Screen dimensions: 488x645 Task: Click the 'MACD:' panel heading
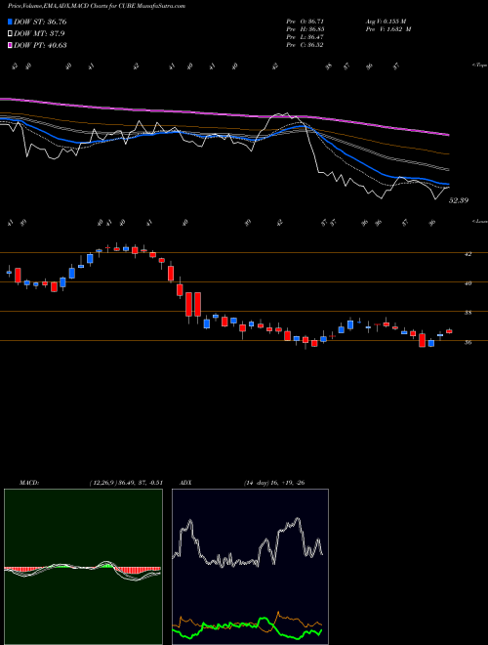click(28, 483)
